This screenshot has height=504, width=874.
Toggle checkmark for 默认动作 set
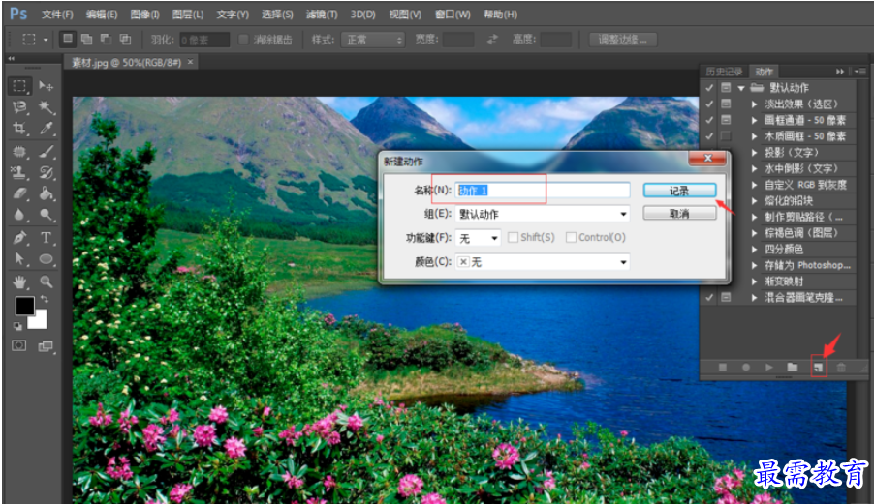pos(709,88)
